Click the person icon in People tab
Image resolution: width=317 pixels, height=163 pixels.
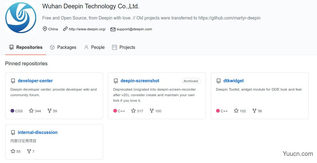click(x=86, y=47)
